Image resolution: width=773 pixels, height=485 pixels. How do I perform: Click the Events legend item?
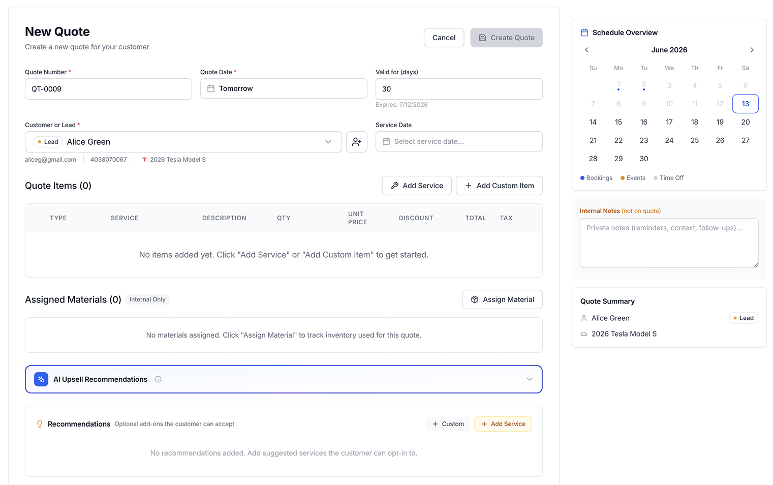coord(633,178)
